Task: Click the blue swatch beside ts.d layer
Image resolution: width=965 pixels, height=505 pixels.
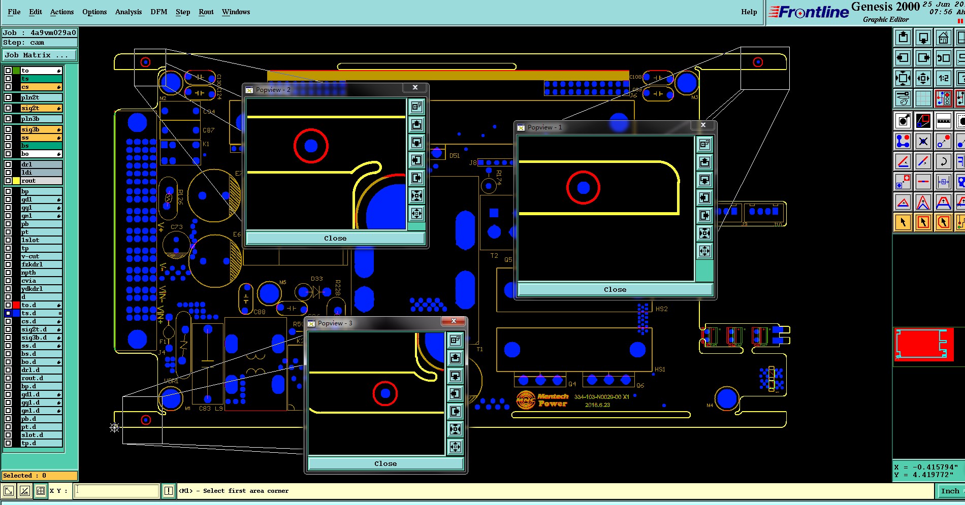Action: tap(16, 313)
